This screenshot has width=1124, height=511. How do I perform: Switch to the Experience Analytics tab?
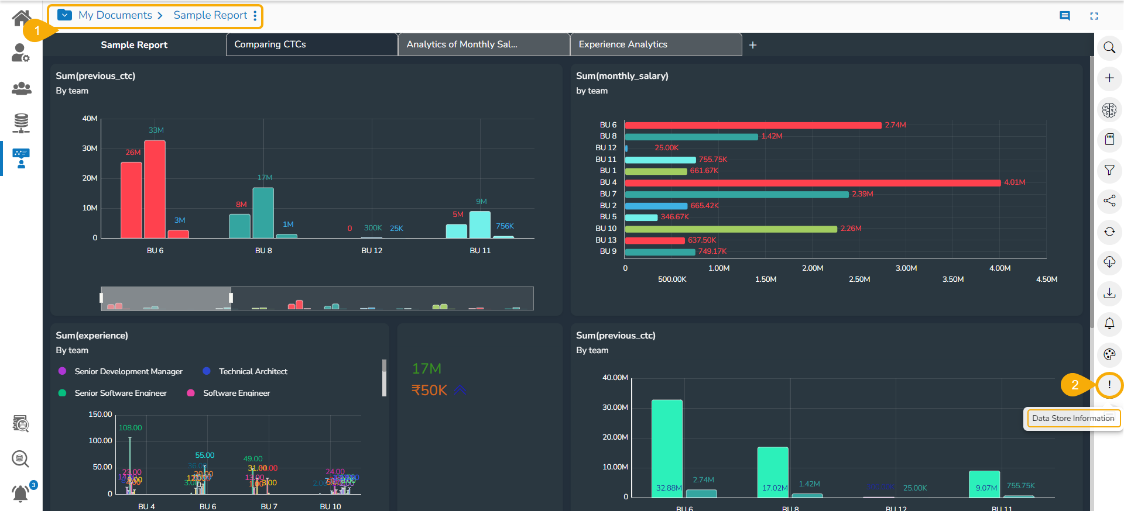(656, 44)
